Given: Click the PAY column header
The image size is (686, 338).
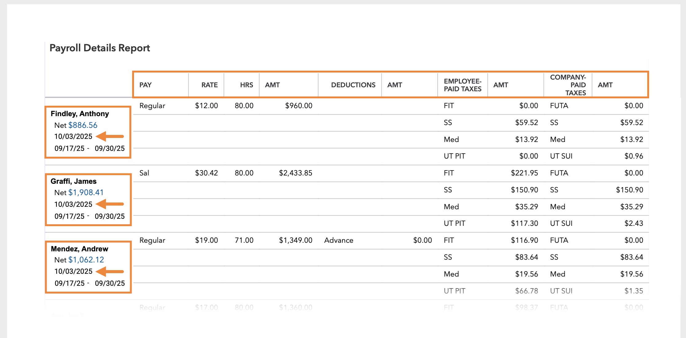Looking at the screenshot, I should [x=145, y=85].
